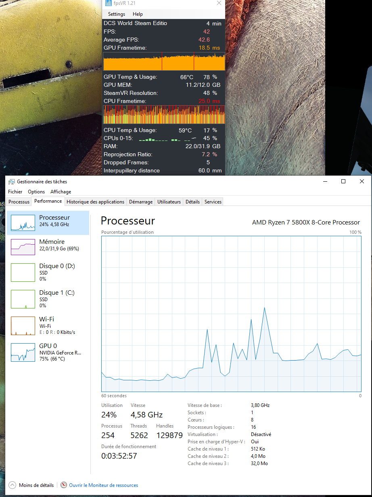Click the SteamVR Resolution 48 % row
The height and width of the screenshot is (497, 372).
tap(164, 93)
